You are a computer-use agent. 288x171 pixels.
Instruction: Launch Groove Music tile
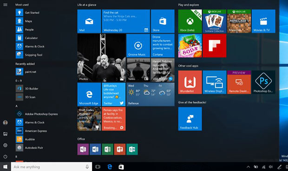coord(138,46)
